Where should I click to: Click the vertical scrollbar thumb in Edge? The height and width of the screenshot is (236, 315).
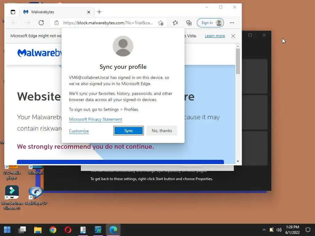tap(238, 61)
